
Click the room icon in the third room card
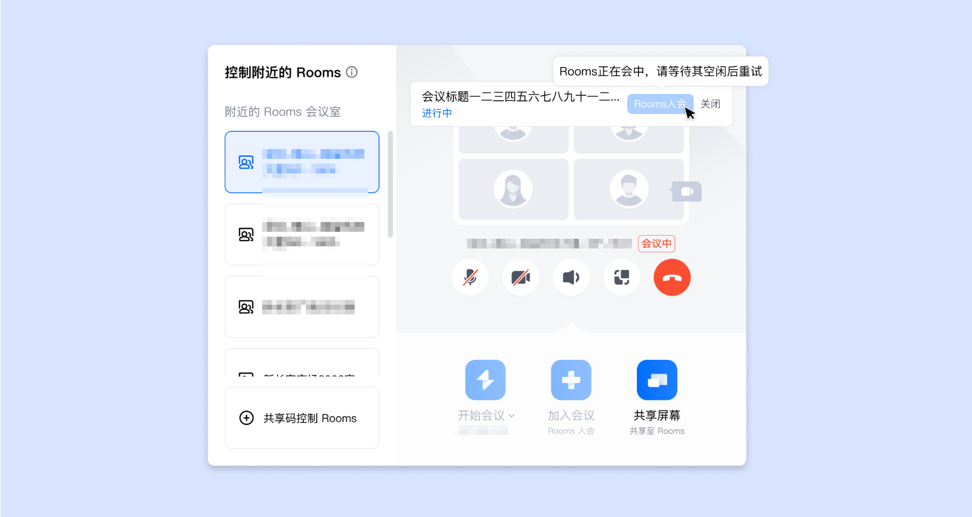pyautogui.click(x=246, y=307)
